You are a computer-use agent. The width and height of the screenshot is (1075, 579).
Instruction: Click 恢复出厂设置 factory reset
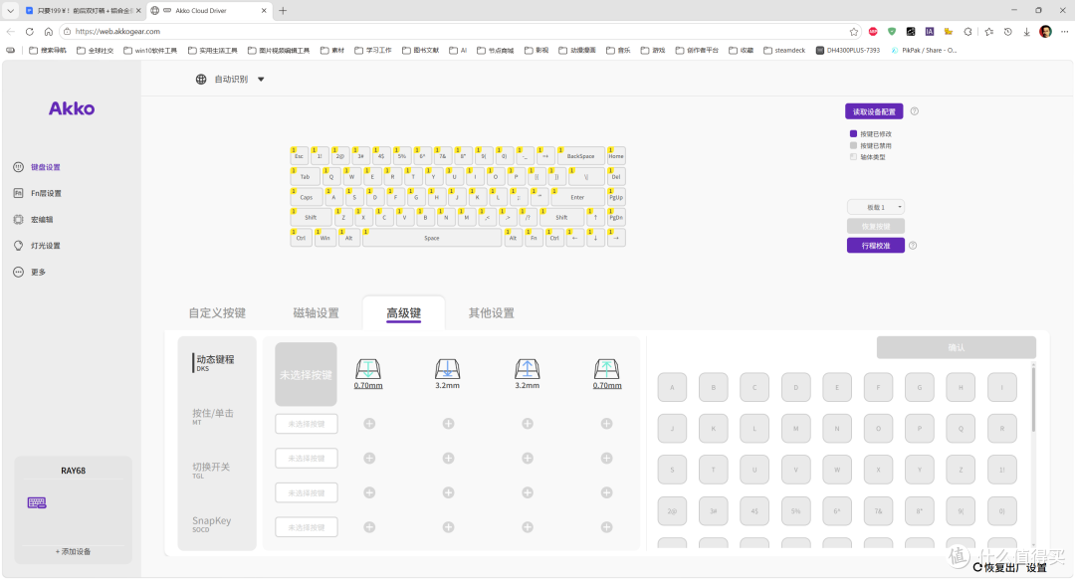coord(1010,567)
